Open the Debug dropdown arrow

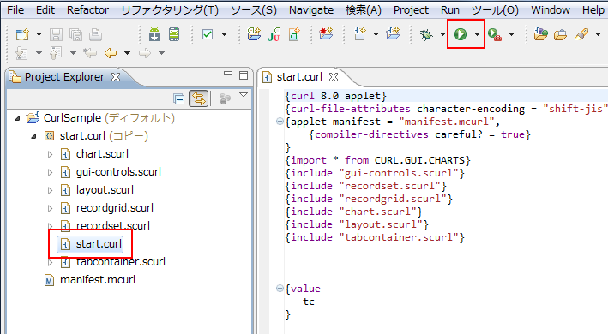(442, 34)
